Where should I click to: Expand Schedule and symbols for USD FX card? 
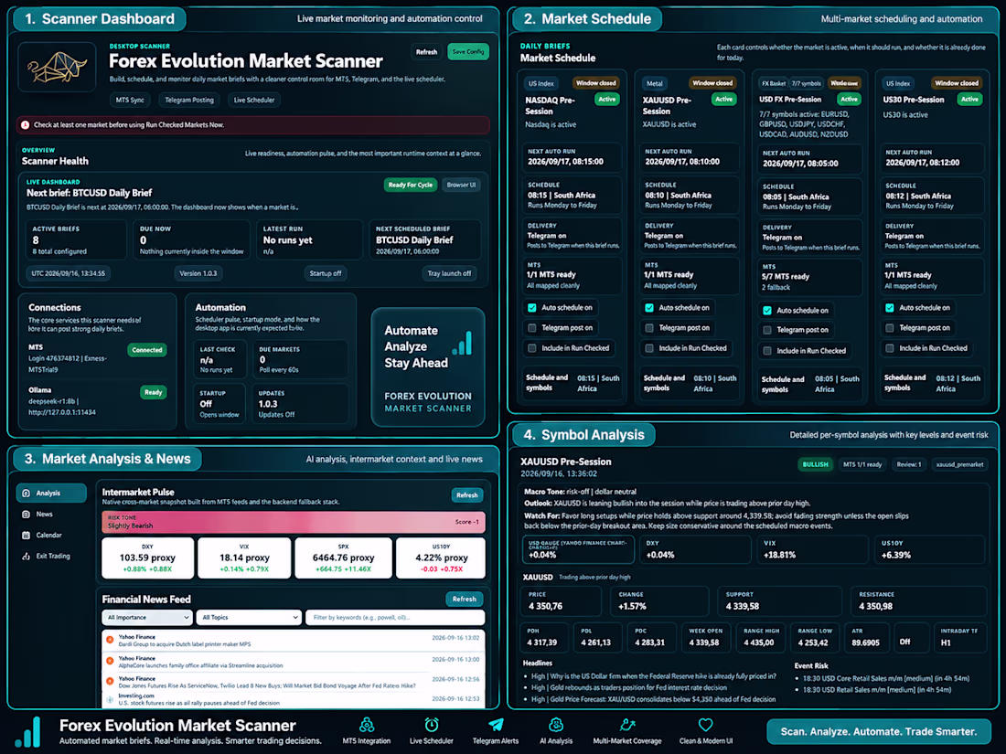[809, 385]
